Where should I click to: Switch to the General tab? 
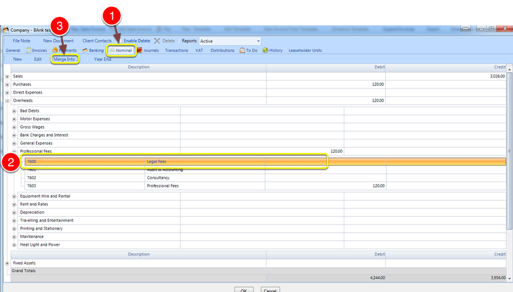[13, 50]
